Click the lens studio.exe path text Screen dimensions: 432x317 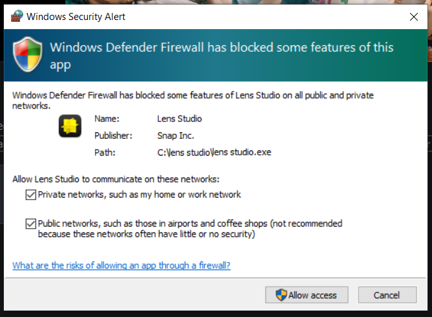206,152
